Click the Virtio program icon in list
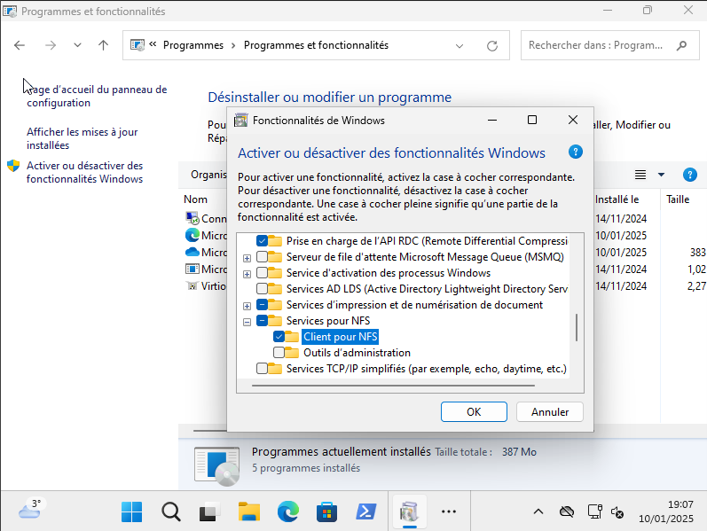The image size is (707, 531). [192, 285]
